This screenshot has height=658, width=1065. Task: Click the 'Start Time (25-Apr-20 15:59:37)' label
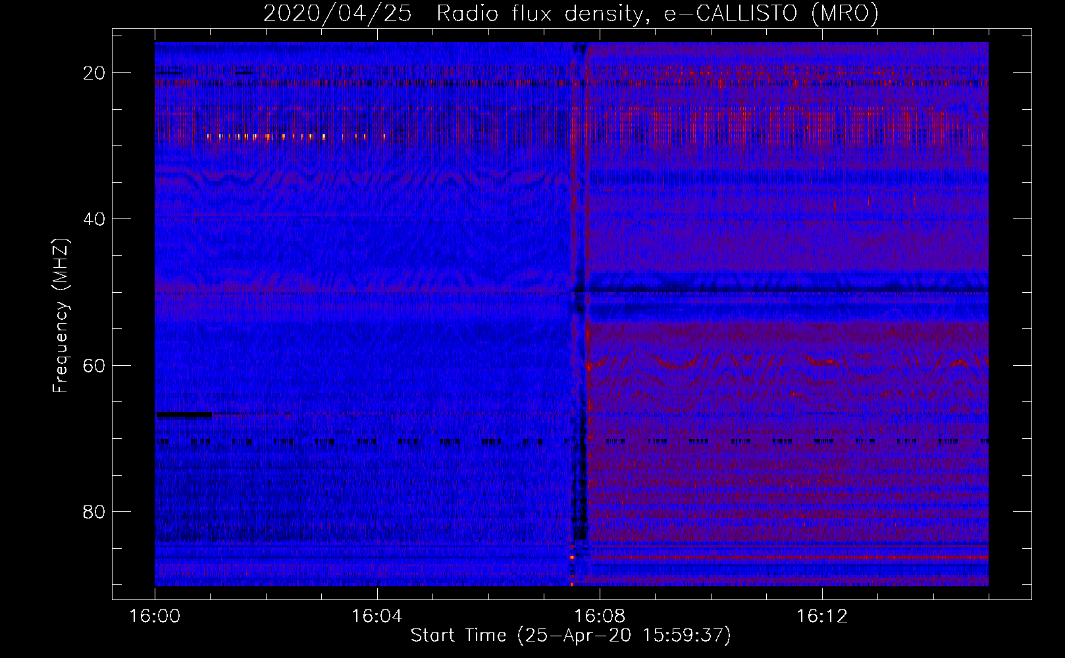571,636
